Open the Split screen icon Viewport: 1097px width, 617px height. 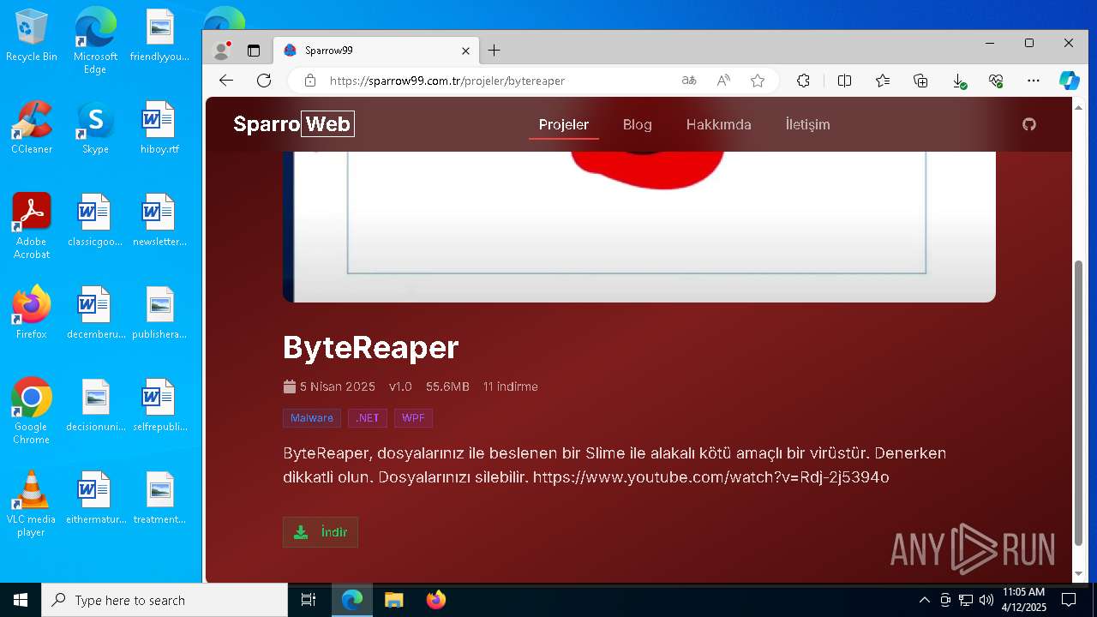(x=844, y=81)
